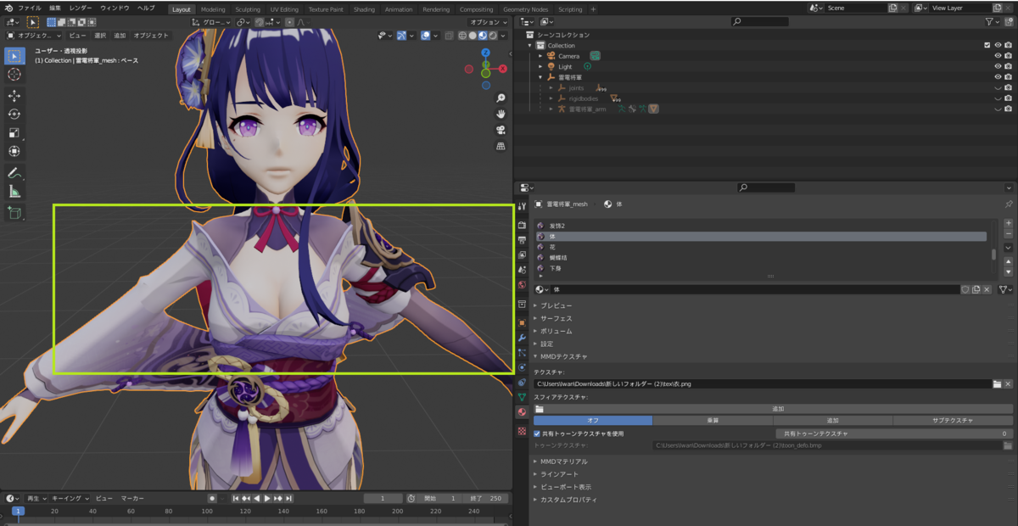Expand the Camera item in outliner

point(541,56)
